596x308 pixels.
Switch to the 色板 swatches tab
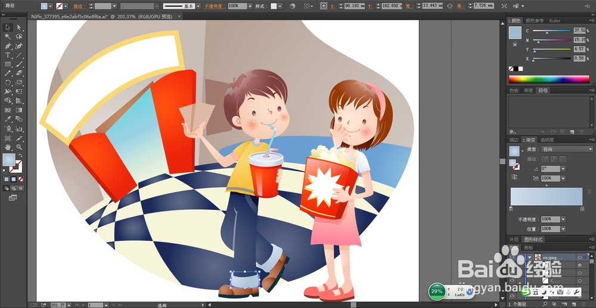coord(514,90)
